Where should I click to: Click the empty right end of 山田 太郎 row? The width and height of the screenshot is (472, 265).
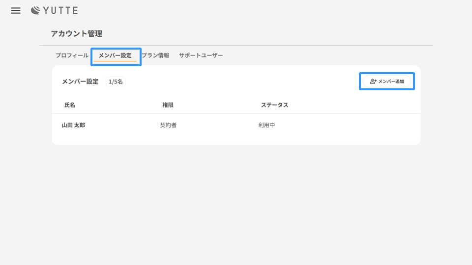pos(383,125)
